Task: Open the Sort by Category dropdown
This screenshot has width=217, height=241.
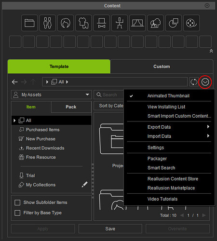Action: (109, 106)
